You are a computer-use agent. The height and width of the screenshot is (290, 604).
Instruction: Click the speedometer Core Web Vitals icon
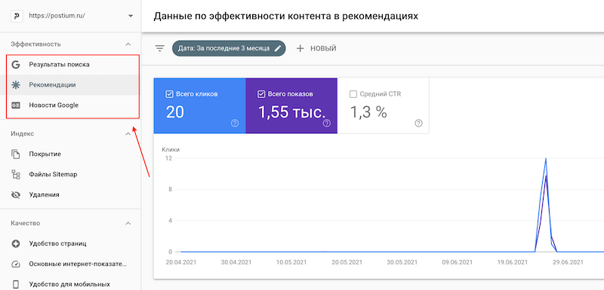16,264
